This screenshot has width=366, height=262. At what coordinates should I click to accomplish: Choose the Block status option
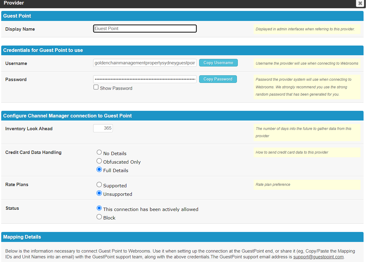click(99, 217)
